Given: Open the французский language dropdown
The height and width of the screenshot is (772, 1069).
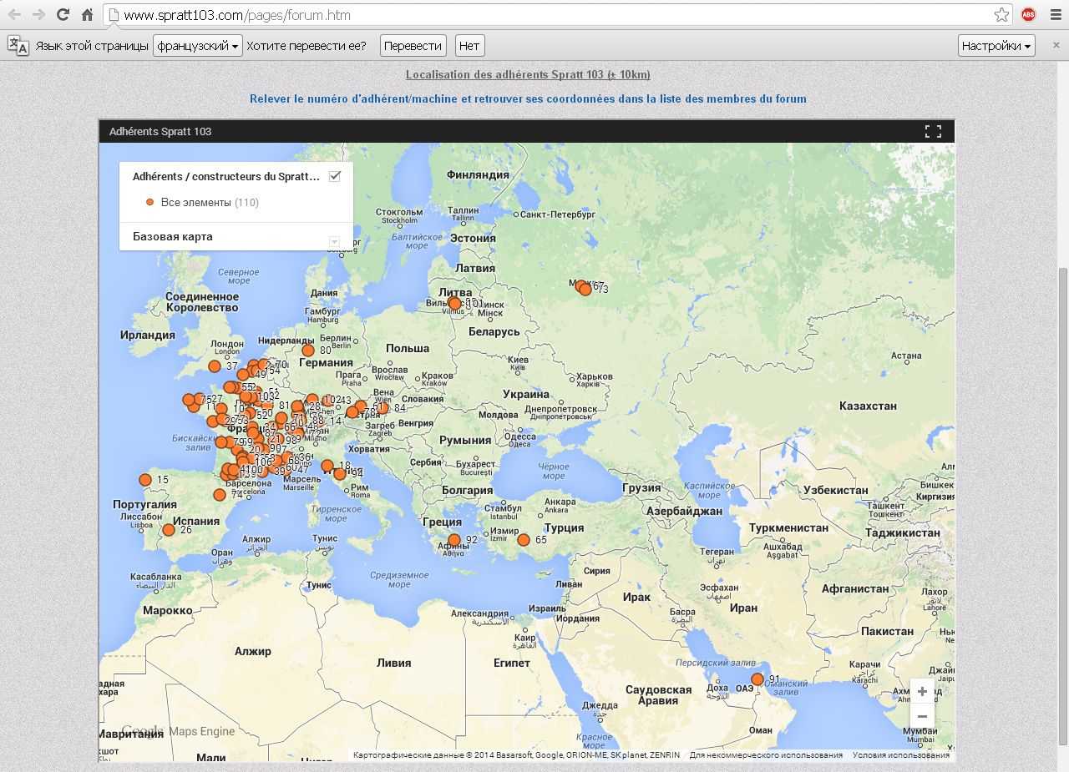Looking at the screenshot, I should (198, 46).
